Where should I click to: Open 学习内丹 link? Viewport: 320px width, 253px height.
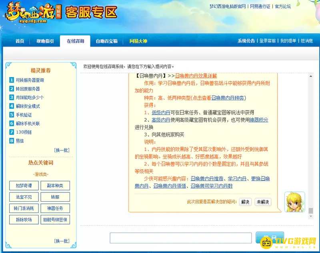coord(237,178)
